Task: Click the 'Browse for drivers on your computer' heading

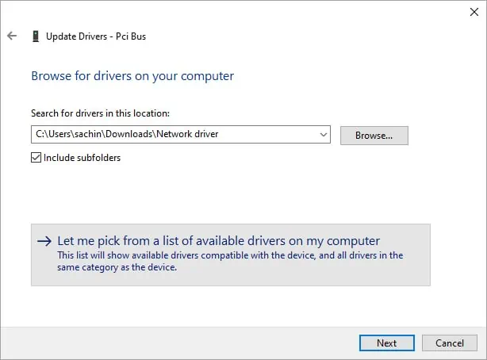Action: (x=132, y=76)
